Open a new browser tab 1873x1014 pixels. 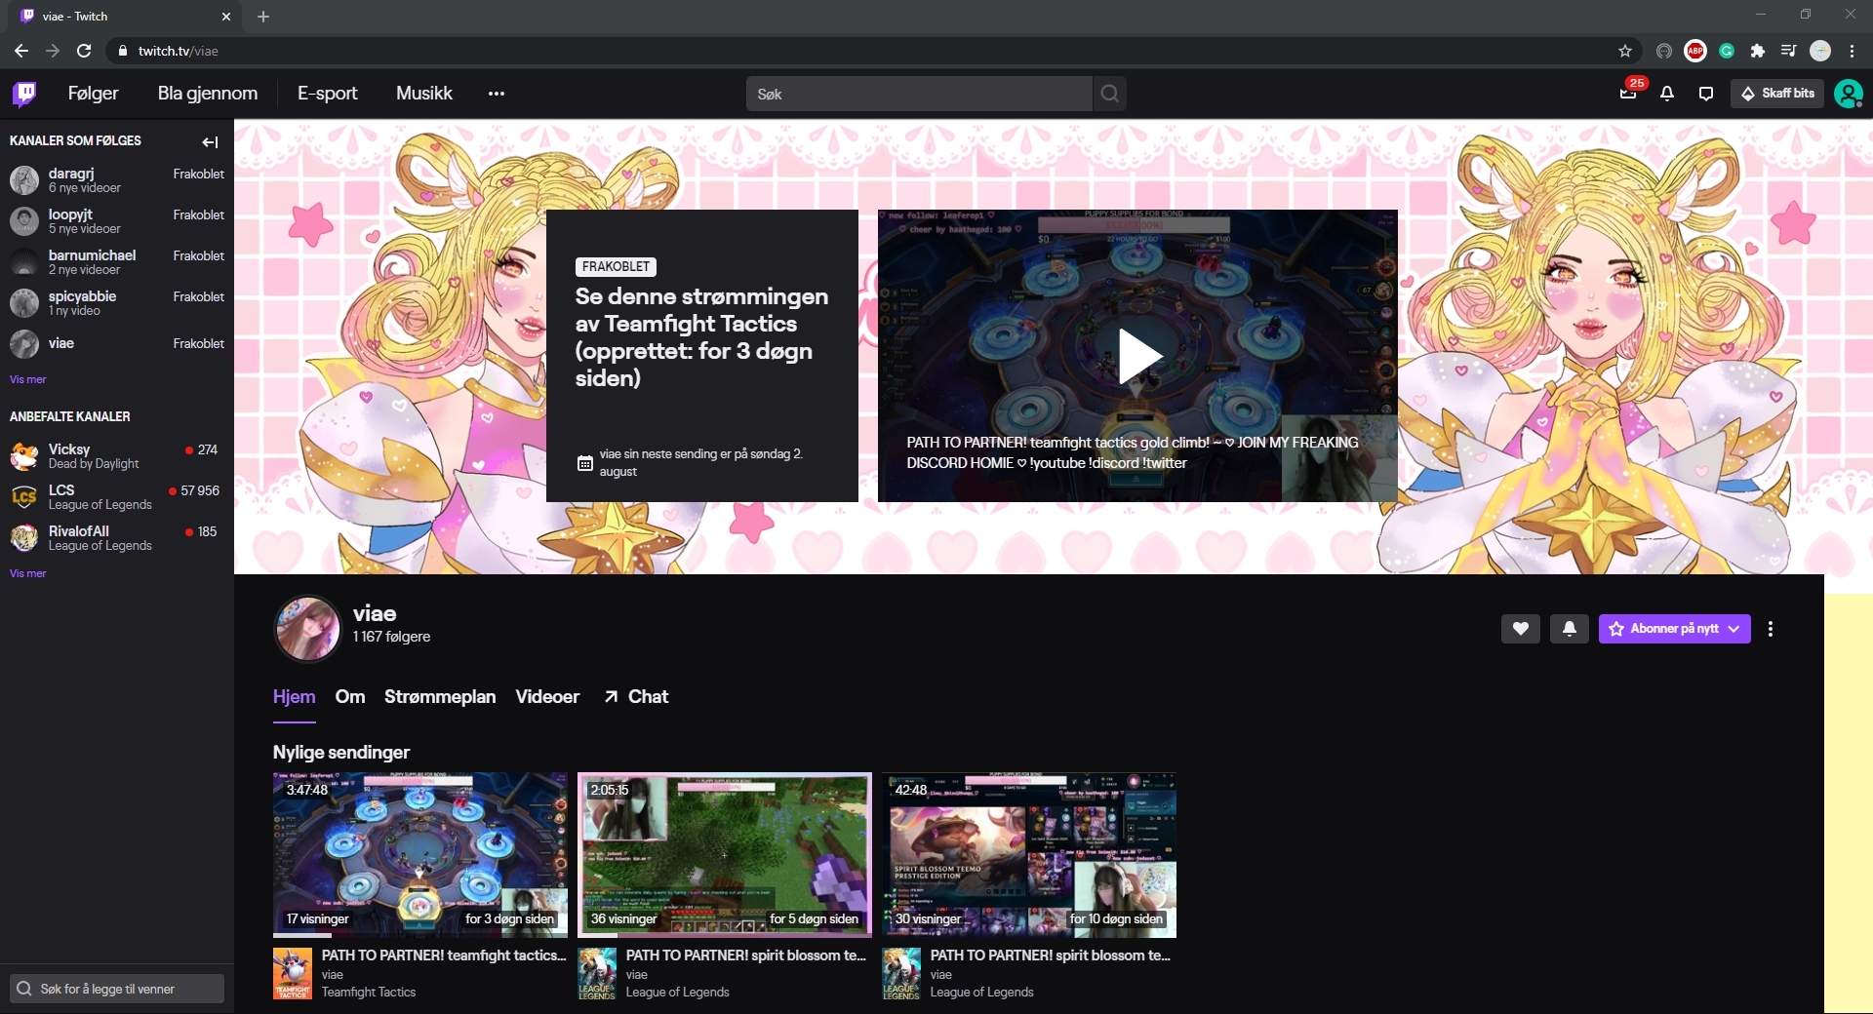pos(263,17)
